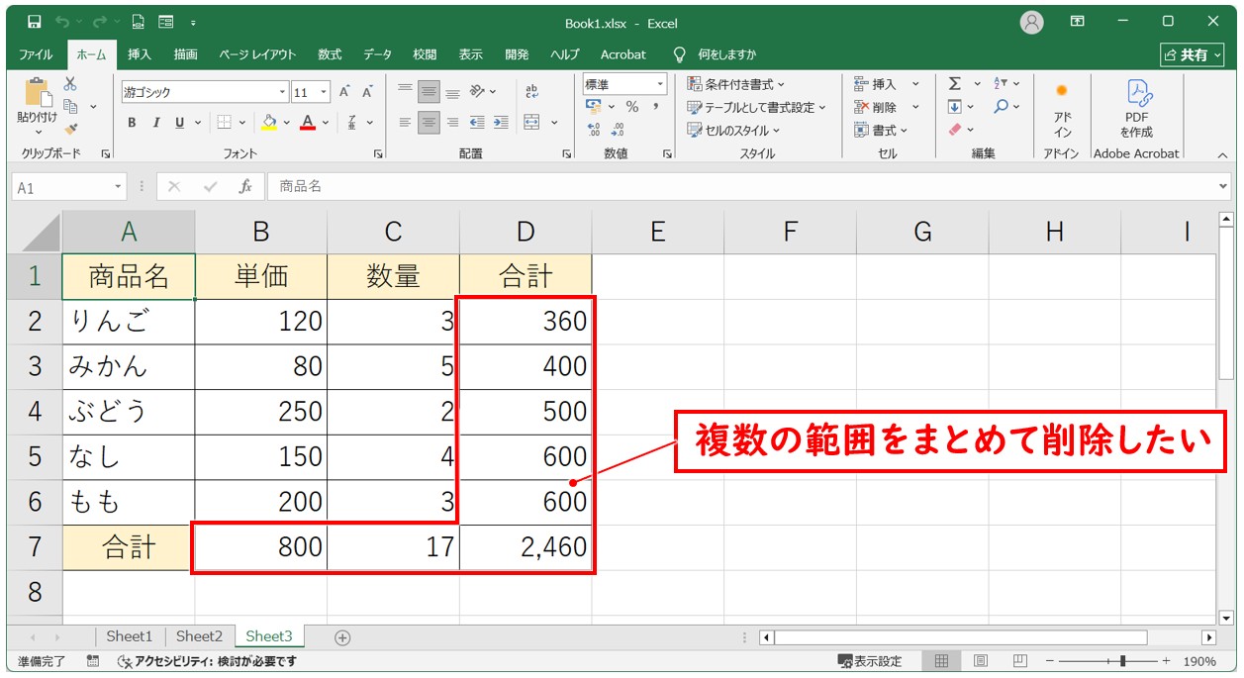Switch to Page Layout view in status bar
This screenshot has height=678, width=1244.
click(980, 661)
